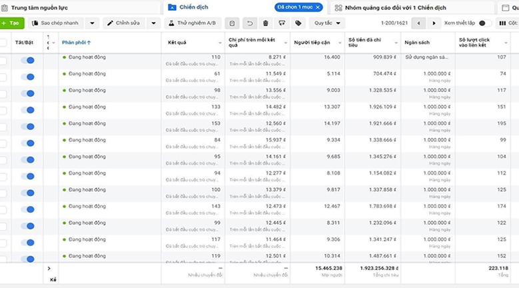Click the trash delete icon
This screenshot has height=288, width=519.
click(265, 23)
